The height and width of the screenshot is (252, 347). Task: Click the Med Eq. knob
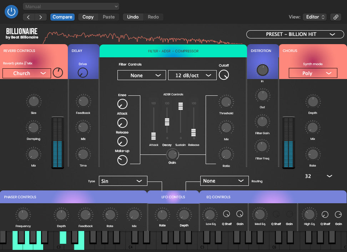tap(260, 214)
